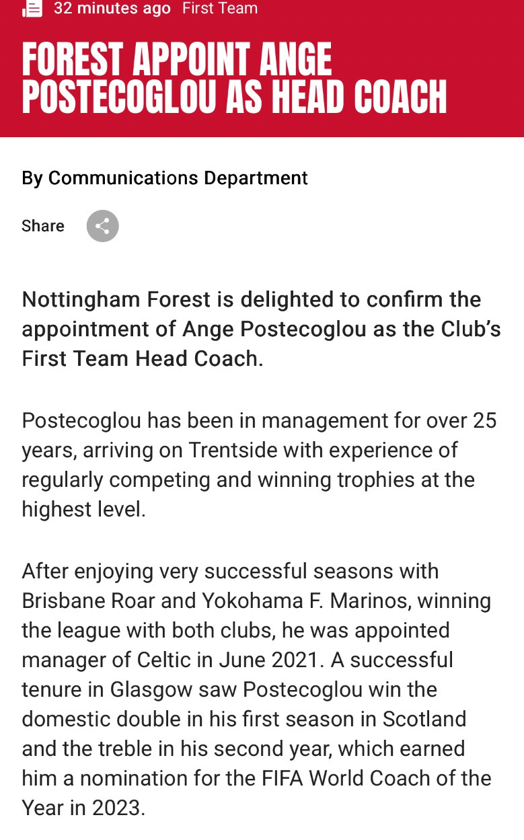This screenshot has width=524, height=840.
Task: Click the "32 minutes ago" timestamp
Action: coord(112,9)
